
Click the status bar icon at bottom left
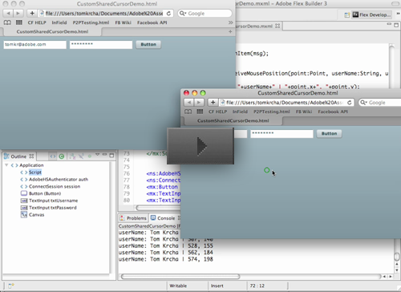click(x=11, y=286)
